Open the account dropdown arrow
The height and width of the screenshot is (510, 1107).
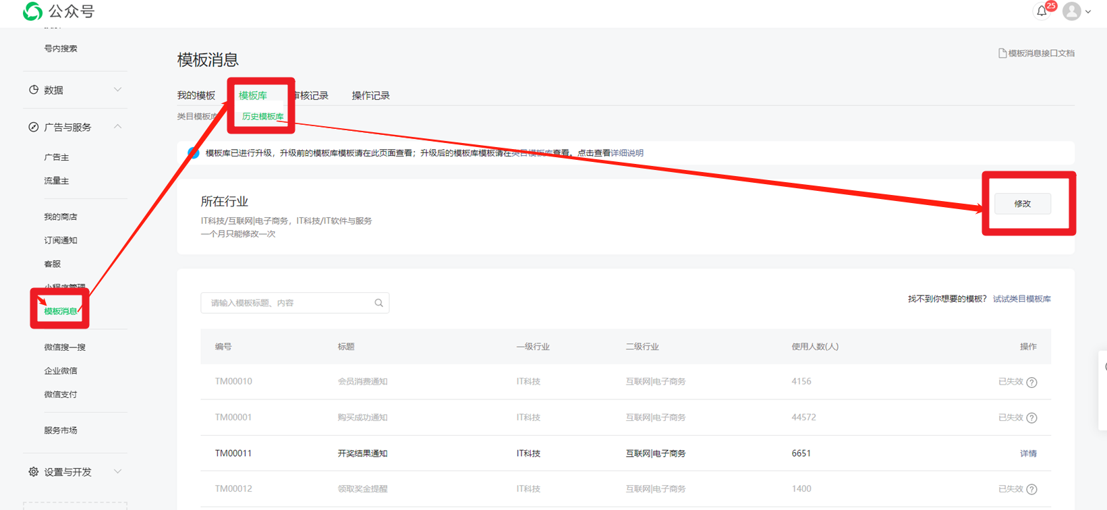click(x=1088, y=12)
